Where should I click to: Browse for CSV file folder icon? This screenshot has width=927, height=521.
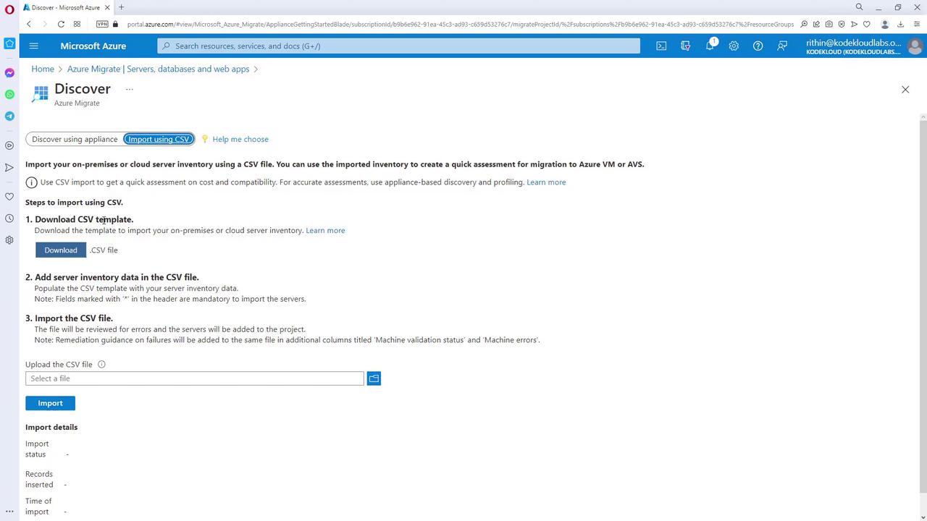(x=374, y=378)
